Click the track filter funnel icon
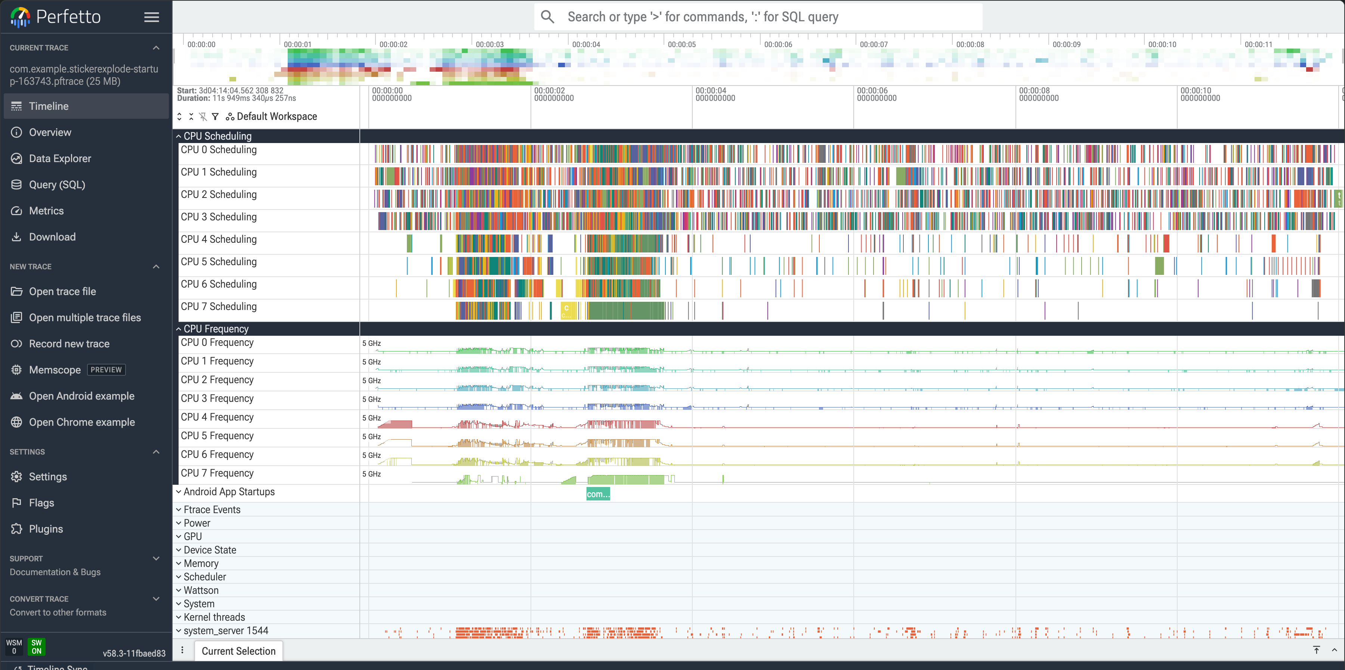The image size is (1345, 670). pyautogui.click(x=215, y=117)
